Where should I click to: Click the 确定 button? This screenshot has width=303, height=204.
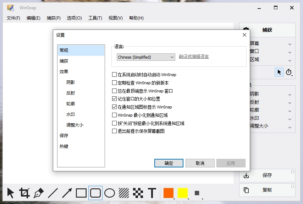click(x=169, y=163)
